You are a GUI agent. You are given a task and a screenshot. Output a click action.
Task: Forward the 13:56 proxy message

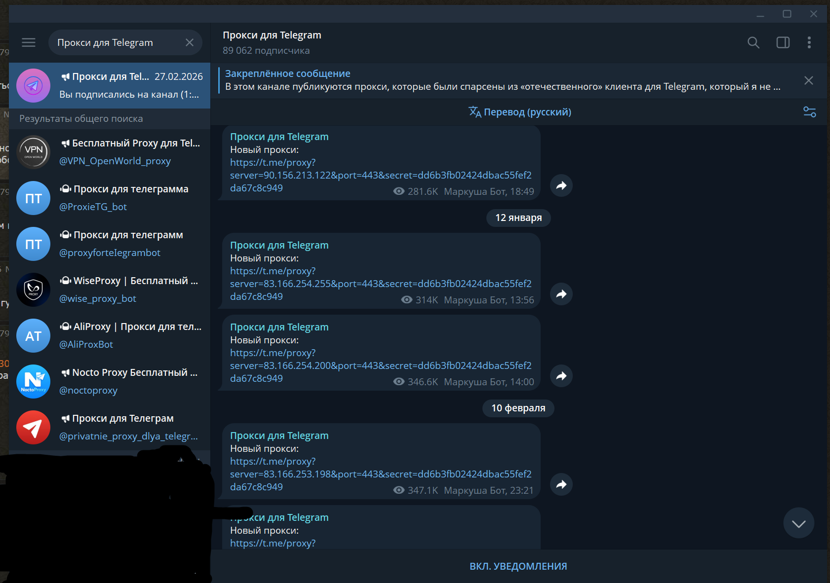pos(561,294)
